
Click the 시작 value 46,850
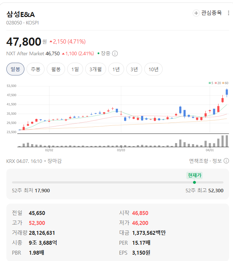[x=140, y=213]
